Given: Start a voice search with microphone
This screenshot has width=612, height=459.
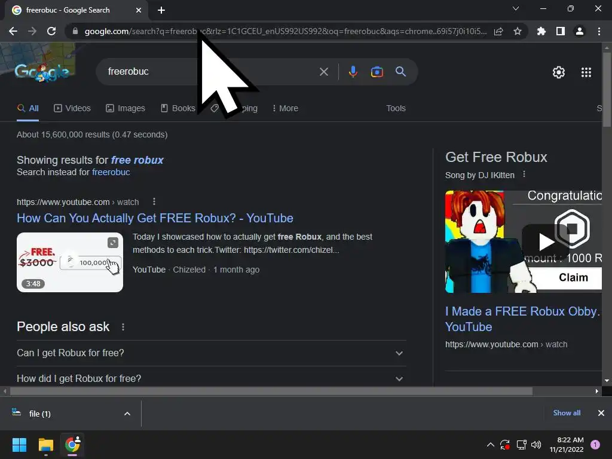Looking at the screenshot, I should tap(353, 72).
